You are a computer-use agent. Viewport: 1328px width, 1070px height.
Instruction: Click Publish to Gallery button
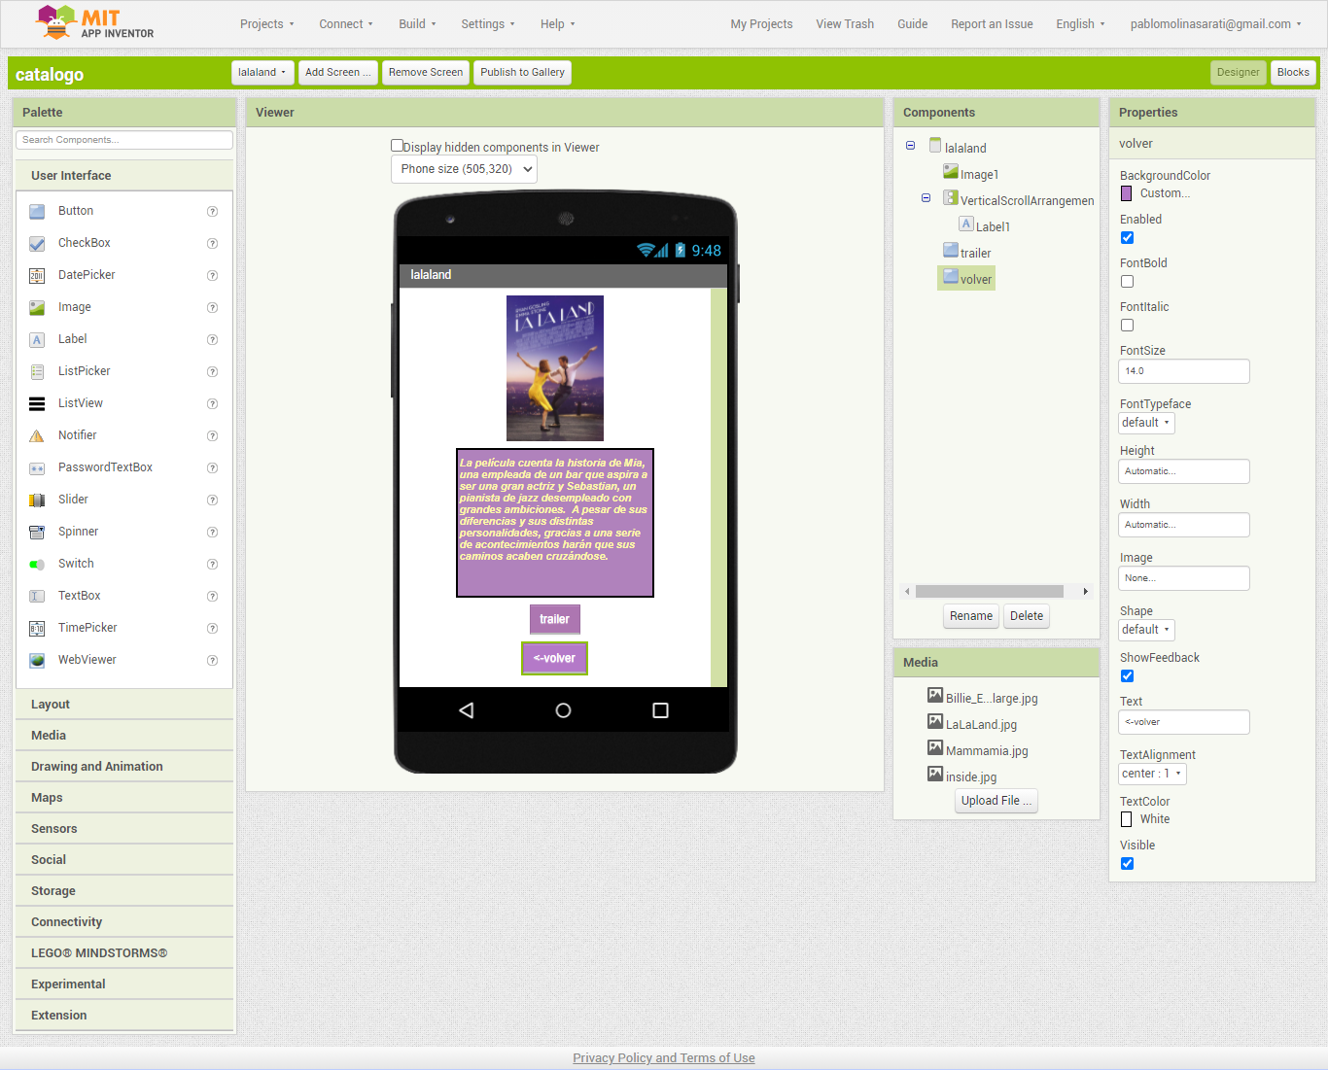522,72
